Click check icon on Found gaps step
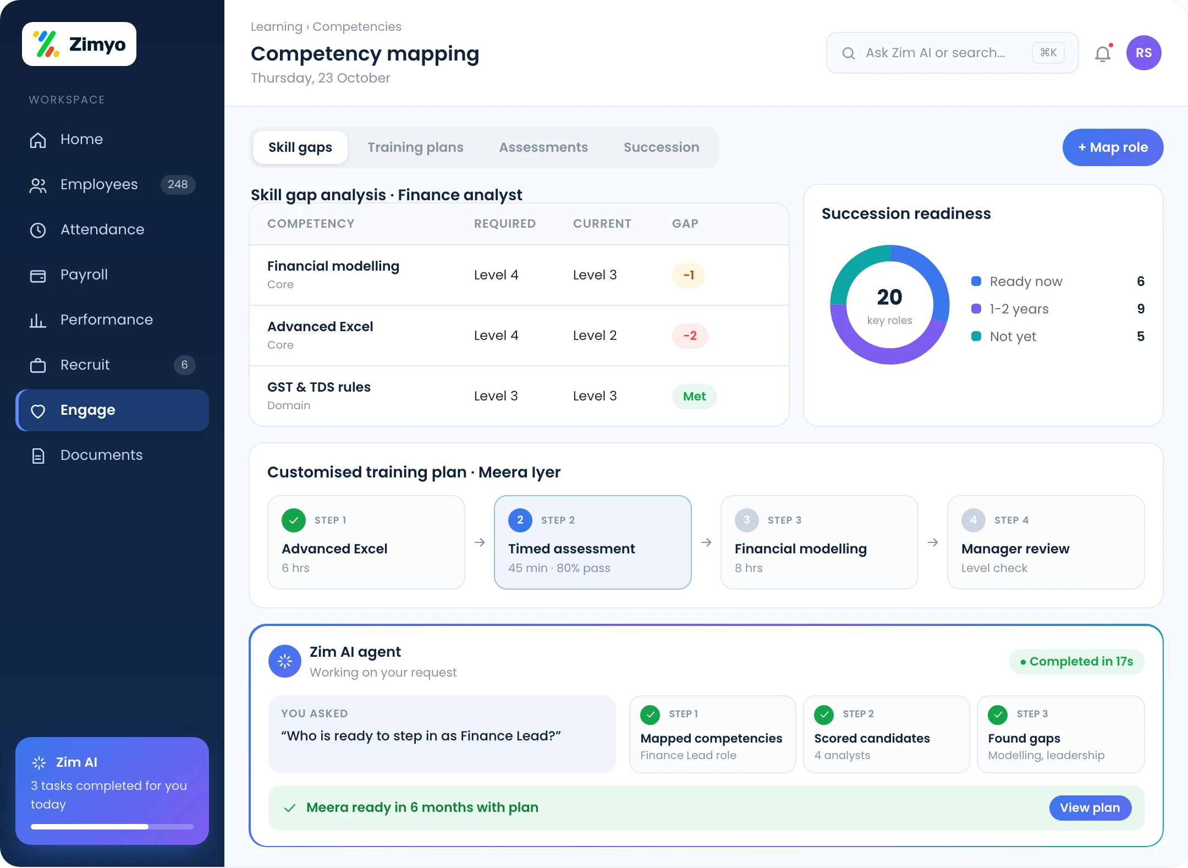This screenshot has height=868, width=1188. pos(998,715)
